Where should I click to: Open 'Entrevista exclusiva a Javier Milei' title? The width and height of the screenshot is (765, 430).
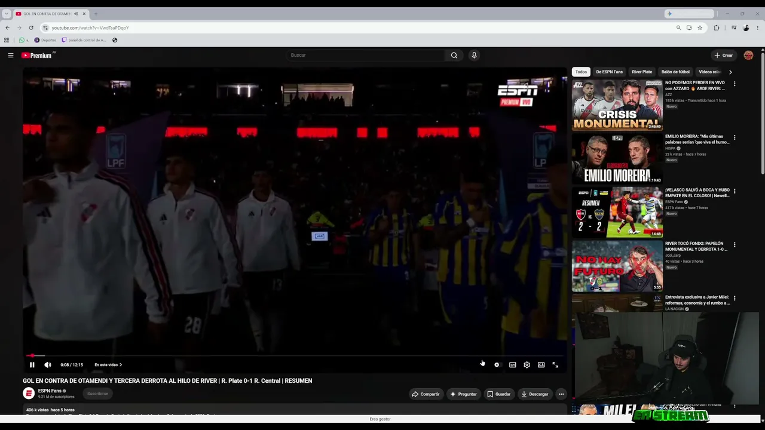tap(697, 300)
